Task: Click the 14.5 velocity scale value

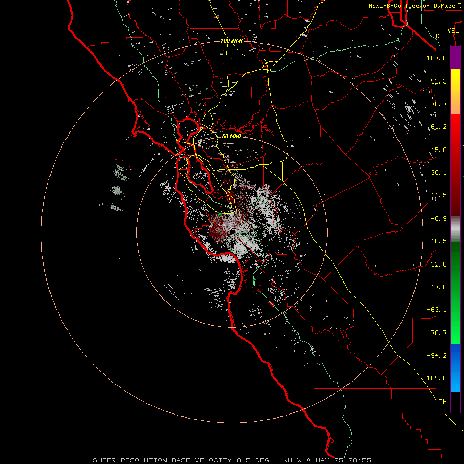Action: tap(439, 195)
